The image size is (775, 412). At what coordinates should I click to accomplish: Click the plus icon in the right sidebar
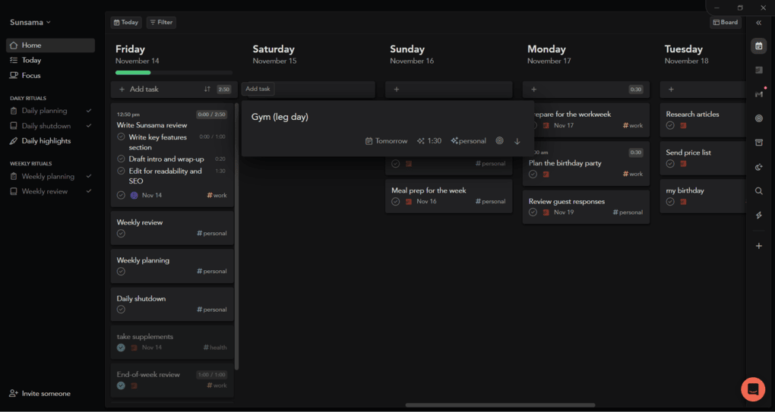point(758,246)
